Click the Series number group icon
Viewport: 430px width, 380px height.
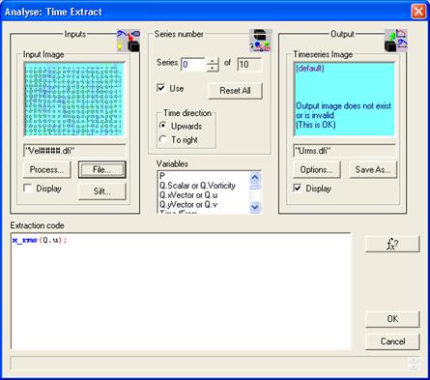click(x=261, y=41)
